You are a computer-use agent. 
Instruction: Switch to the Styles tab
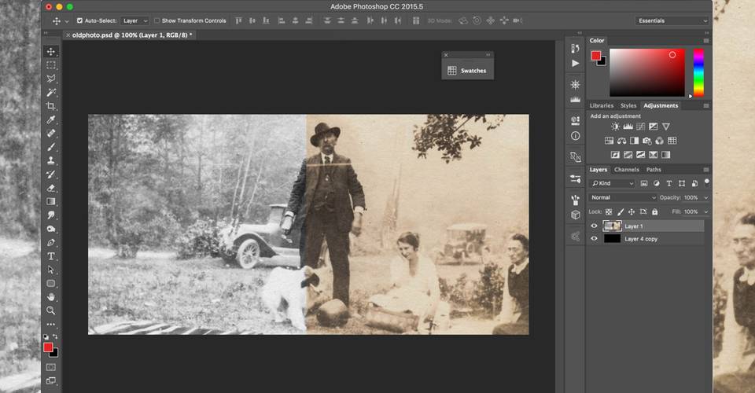point(628,105)
